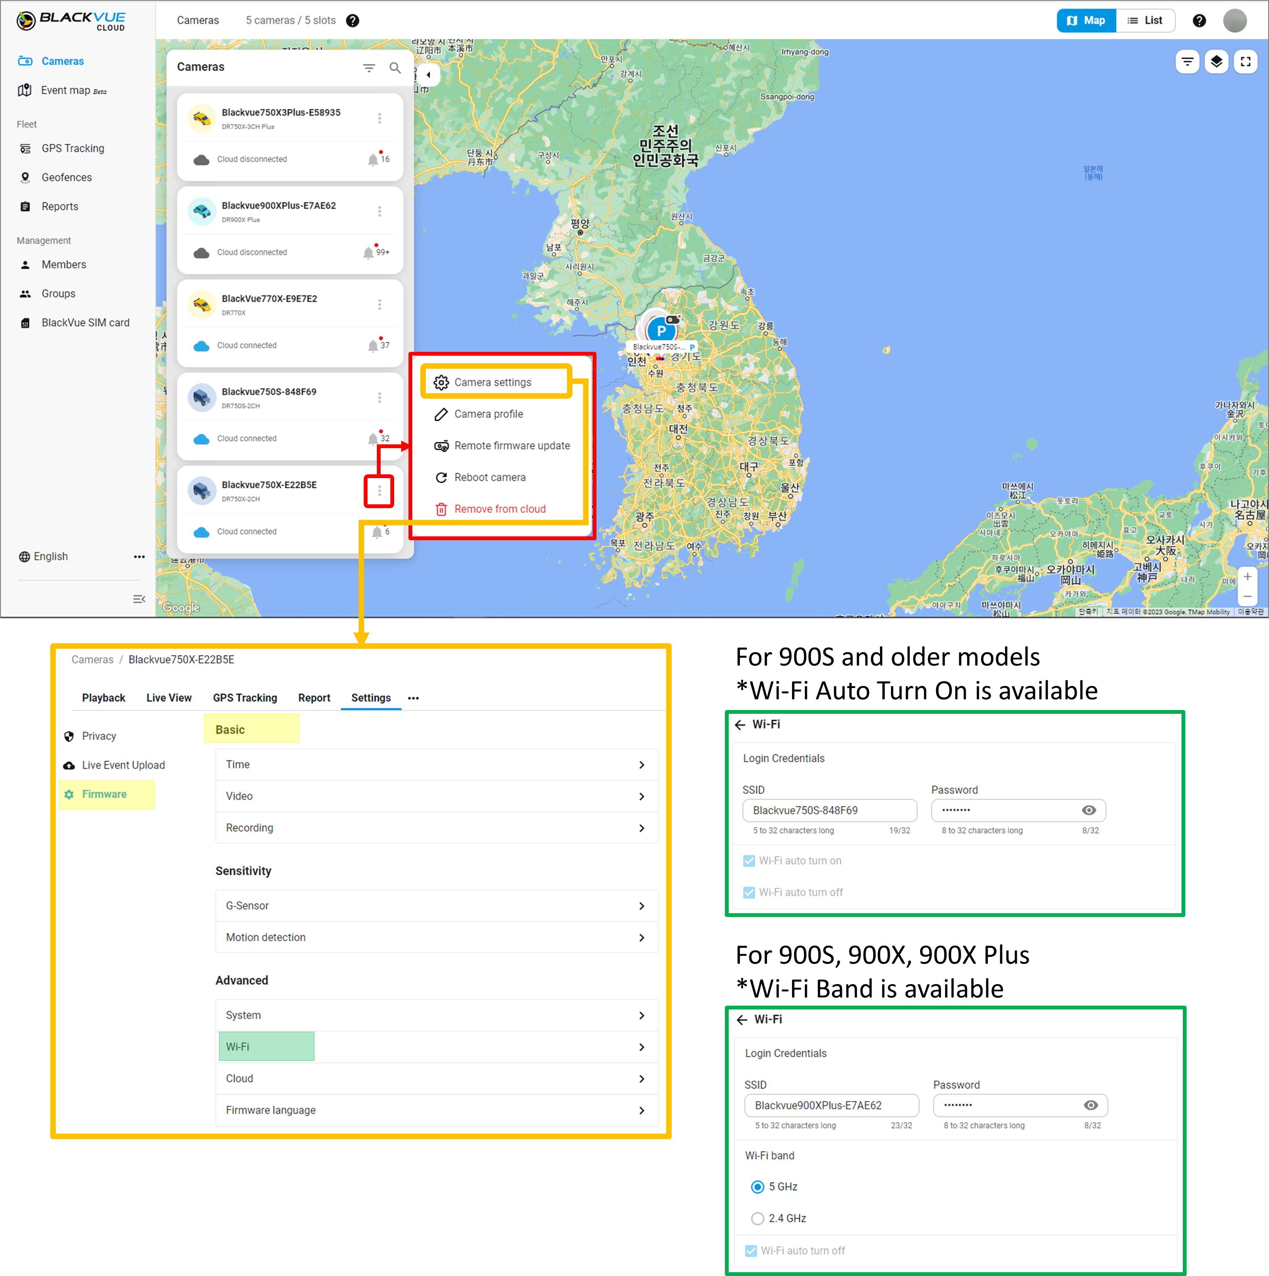Switch to Map view

click(1086, 20)
